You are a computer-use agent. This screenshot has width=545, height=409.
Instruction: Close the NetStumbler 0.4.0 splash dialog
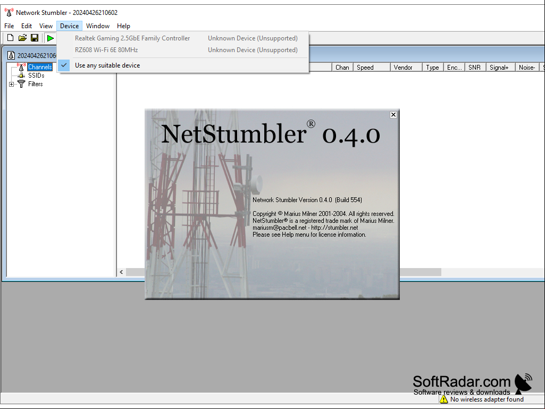393,115
